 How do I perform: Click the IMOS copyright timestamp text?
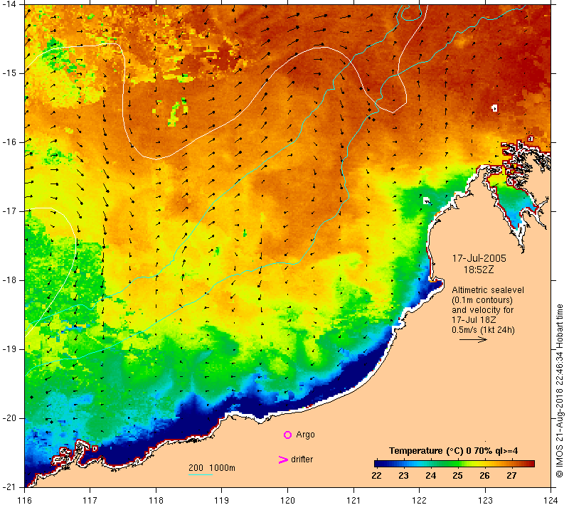[560, 391]
